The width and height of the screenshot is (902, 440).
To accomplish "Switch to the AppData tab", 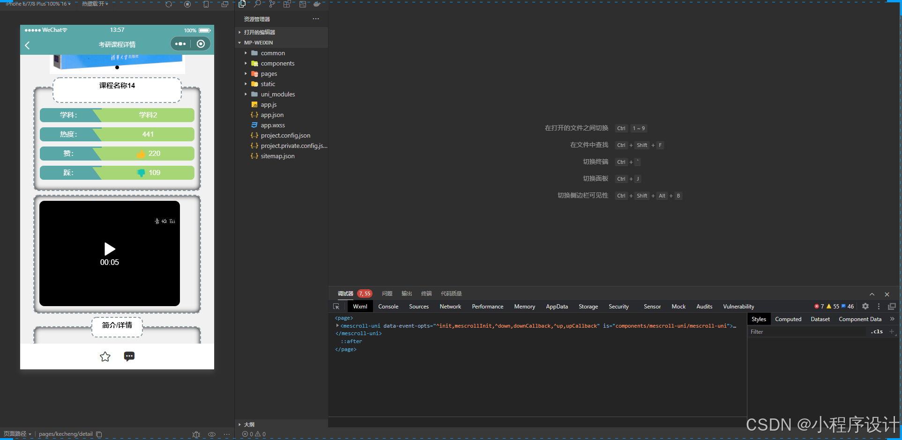I will tap(557, 307).
